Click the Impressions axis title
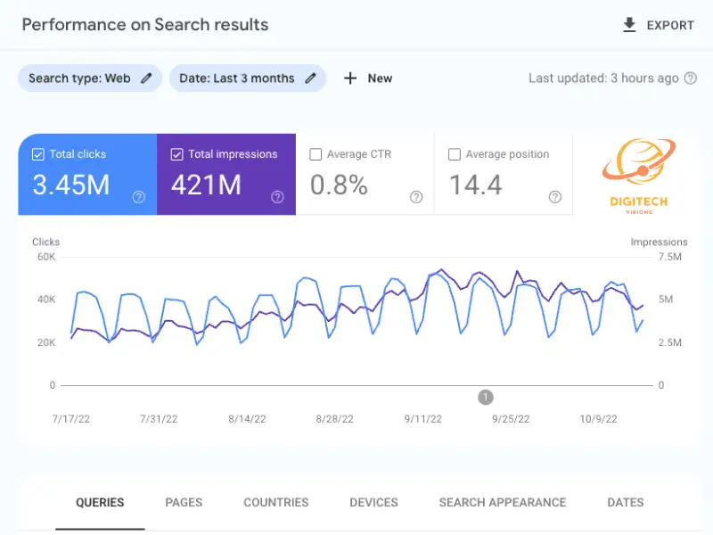713x535 pixels. tap(659, 242)
